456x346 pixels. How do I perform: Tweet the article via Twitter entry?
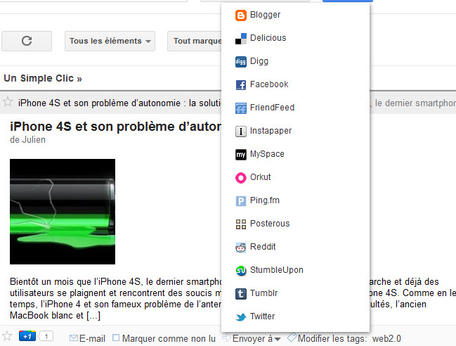click(296, 317)
